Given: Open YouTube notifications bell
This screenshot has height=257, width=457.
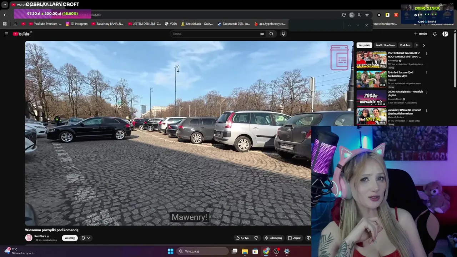Looking at the screenshot, I should coord(435,34).
